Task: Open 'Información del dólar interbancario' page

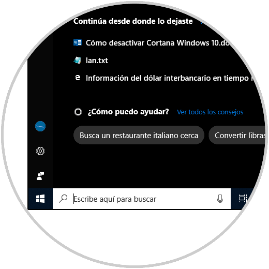Action: click(170, 78)
